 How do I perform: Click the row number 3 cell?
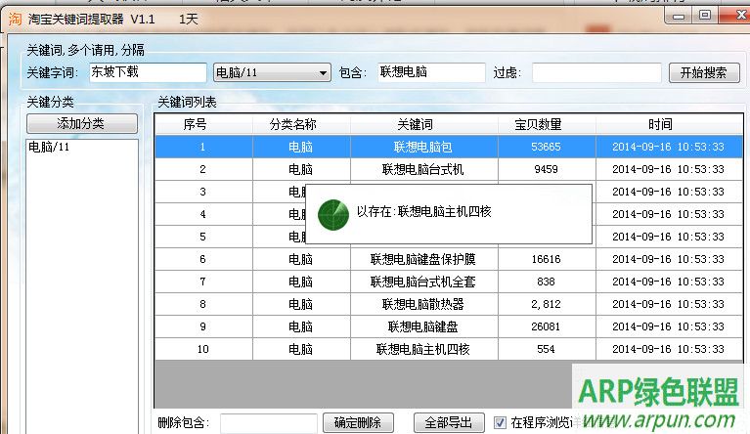203,192
